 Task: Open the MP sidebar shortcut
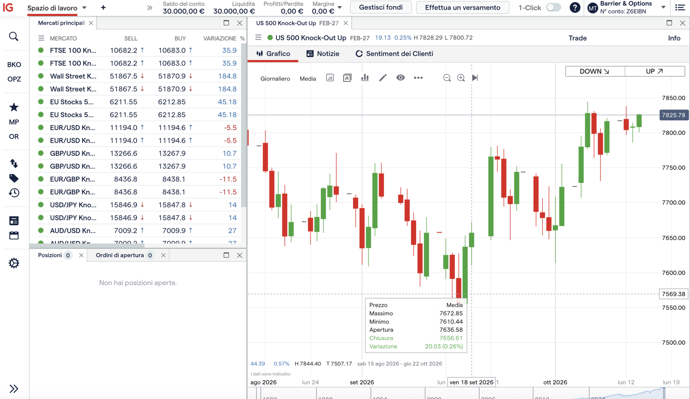point(14,122)
